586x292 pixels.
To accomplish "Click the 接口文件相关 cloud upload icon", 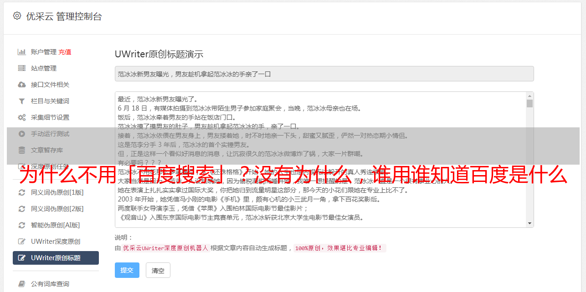I will pyautogui.click(x=21, y=85).
